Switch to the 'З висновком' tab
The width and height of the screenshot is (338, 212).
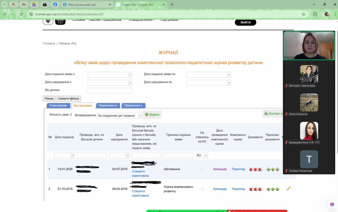point(58,105)
